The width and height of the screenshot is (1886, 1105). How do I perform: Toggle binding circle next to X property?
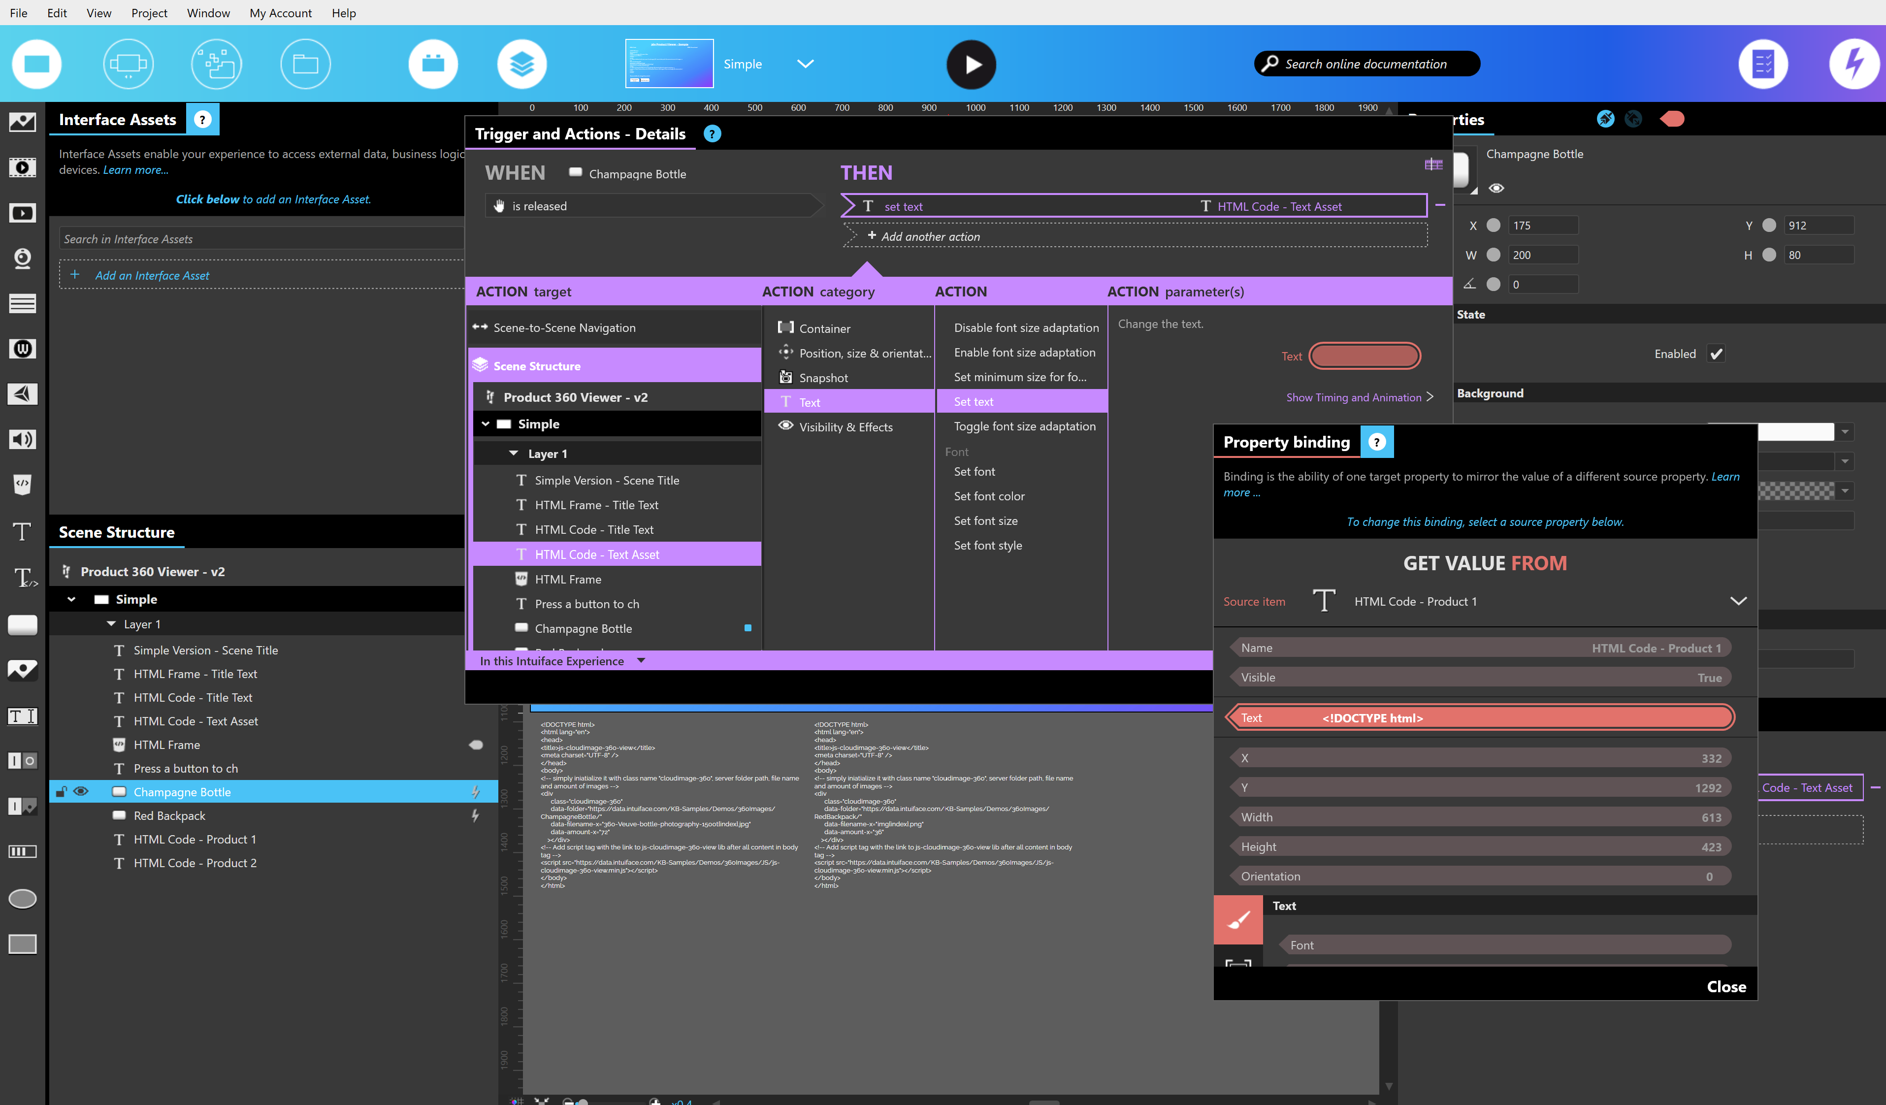click(1493, 225)
